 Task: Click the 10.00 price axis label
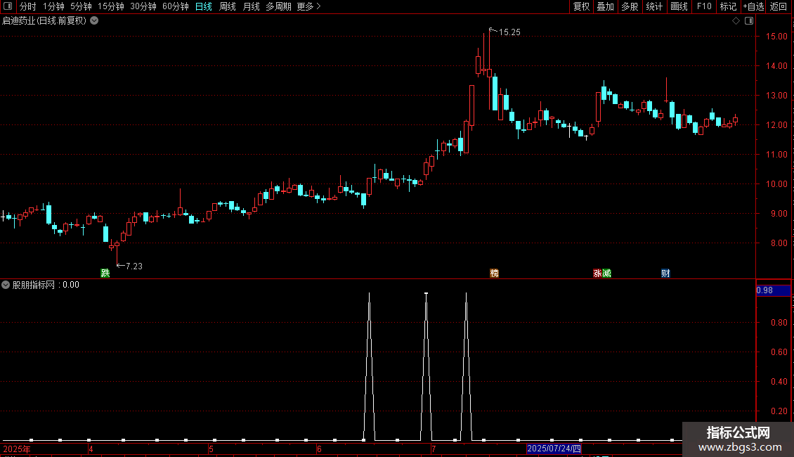click(x=776, y=184)
